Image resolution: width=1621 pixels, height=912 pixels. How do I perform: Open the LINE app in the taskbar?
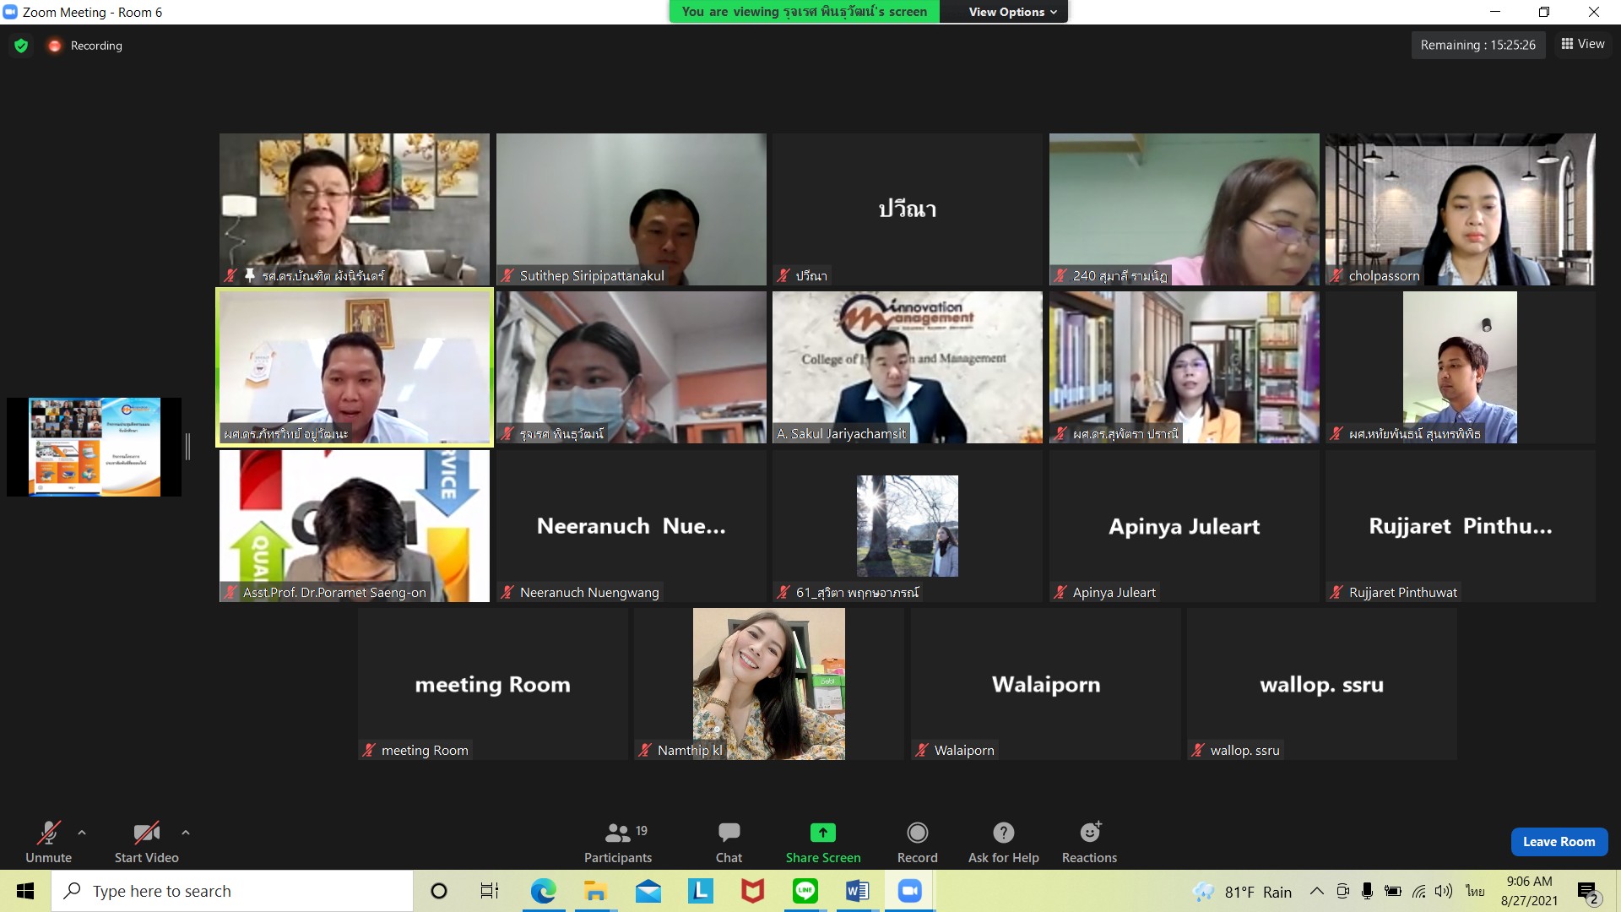[x=805, y=891]
